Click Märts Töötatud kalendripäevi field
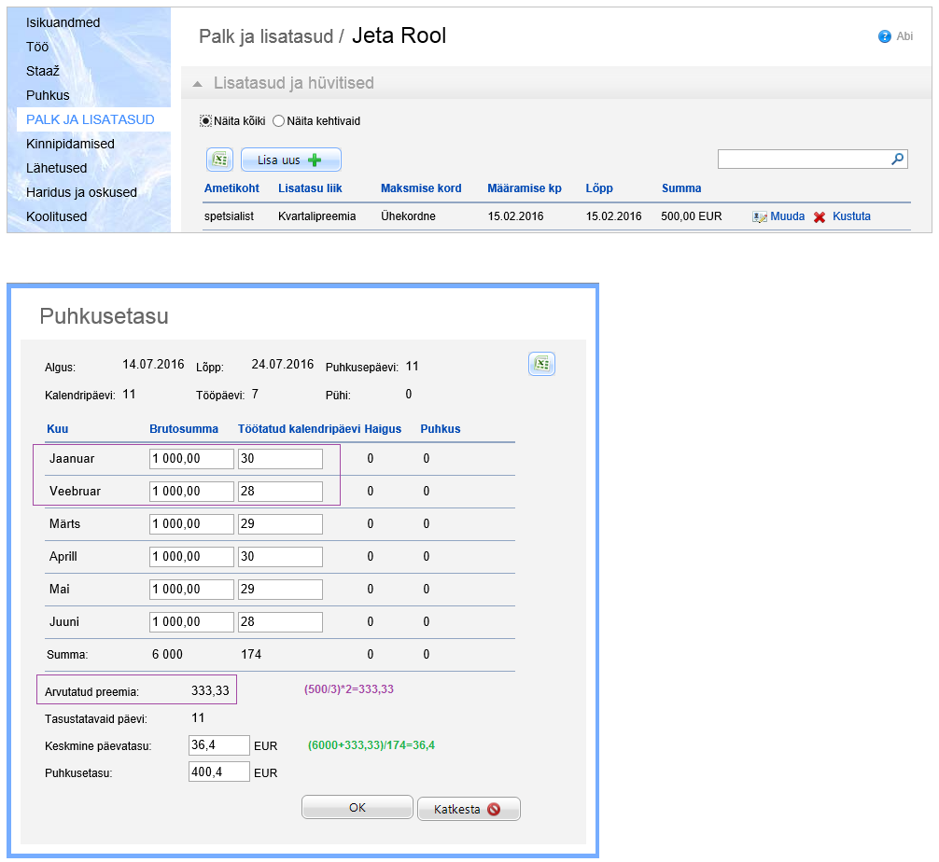Image resolution: width=939 pixels, height=862 pixels. pyautogui.click(x=280, y=524)
